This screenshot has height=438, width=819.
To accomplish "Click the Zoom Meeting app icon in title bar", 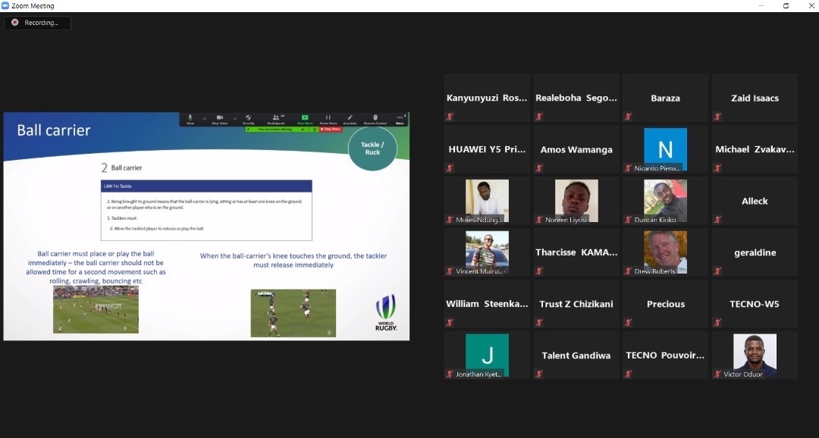I will [6, 5].
